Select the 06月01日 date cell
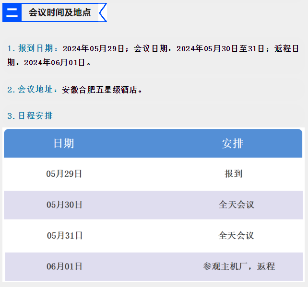This screenshot has height=287, width=308. tap(64, 266)
